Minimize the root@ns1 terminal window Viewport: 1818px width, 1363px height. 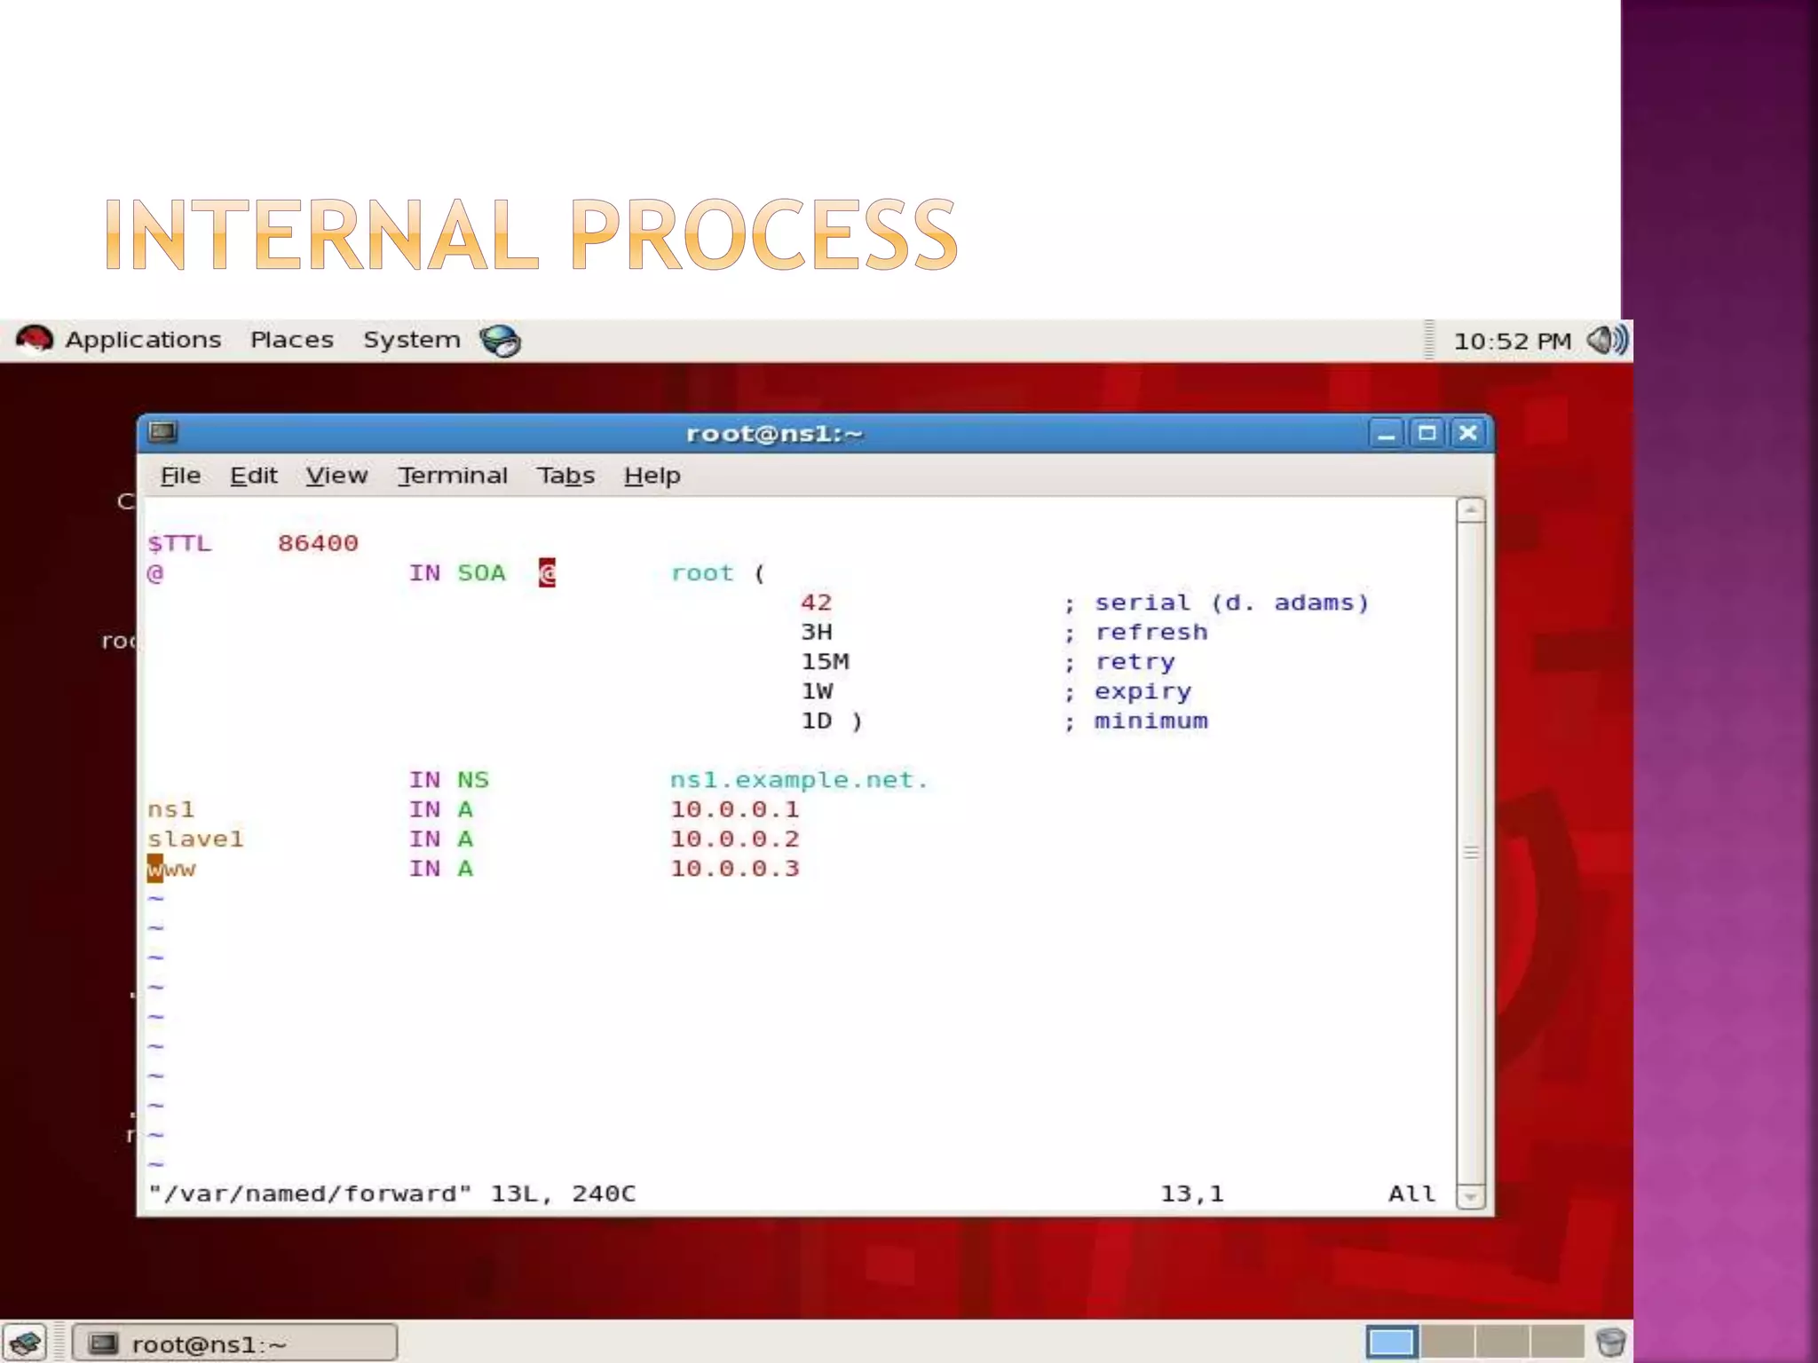point(1386,434)
